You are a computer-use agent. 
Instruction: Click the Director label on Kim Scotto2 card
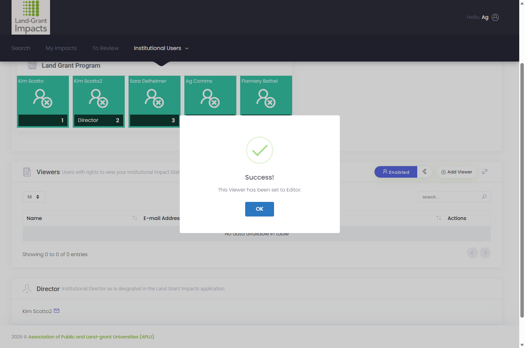(88, 120)
